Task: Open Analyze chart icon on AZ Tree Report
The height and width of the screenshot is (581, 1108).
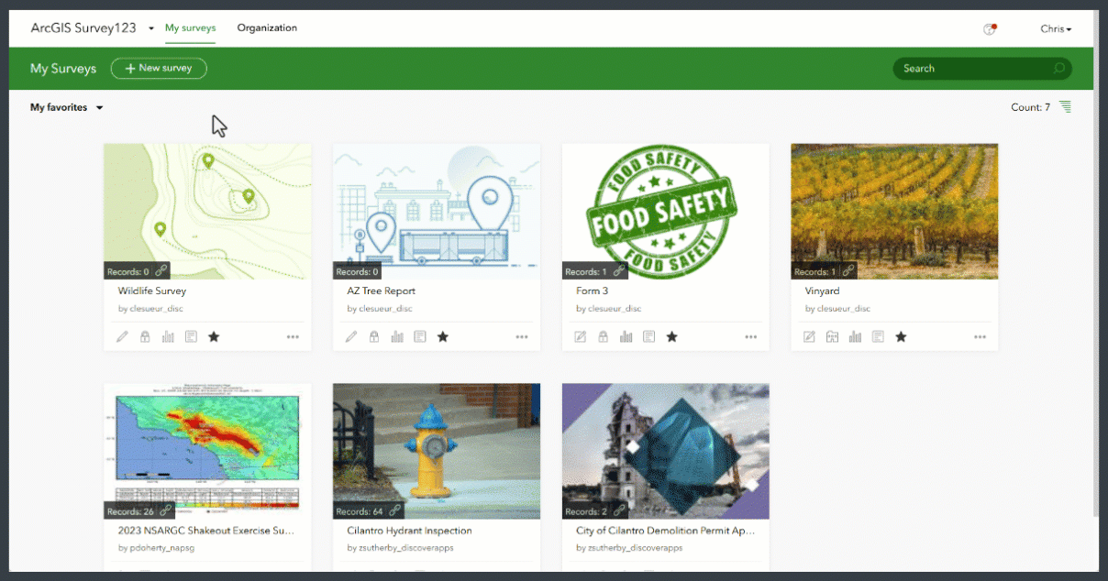Action: pos(397,337)
